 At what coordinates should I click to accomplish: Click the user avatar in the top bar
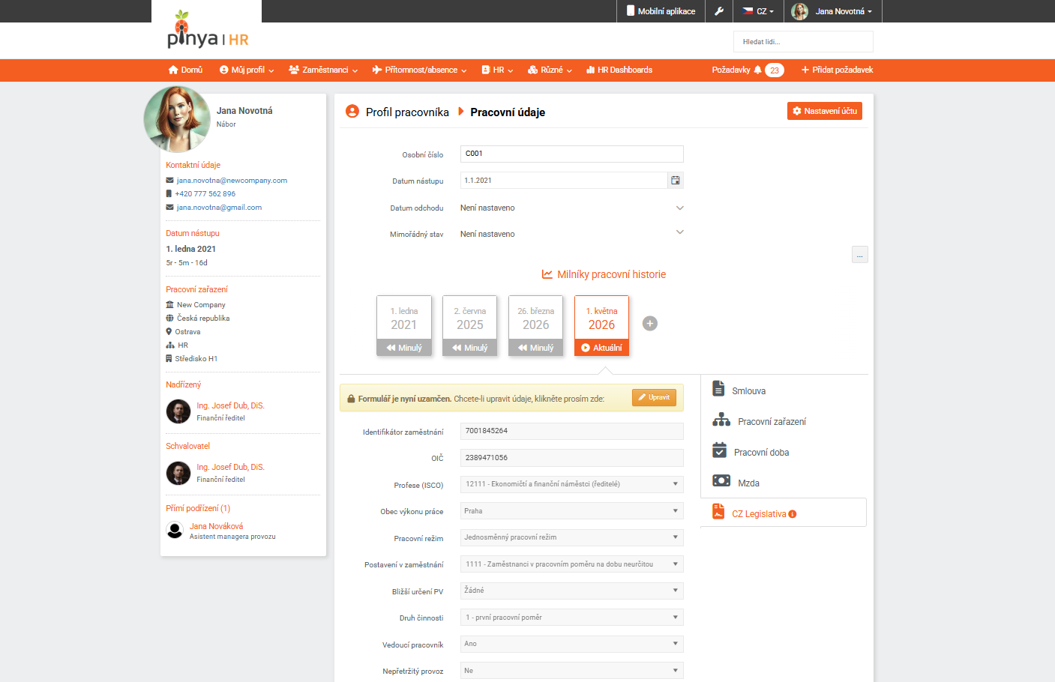coord(800,11)
